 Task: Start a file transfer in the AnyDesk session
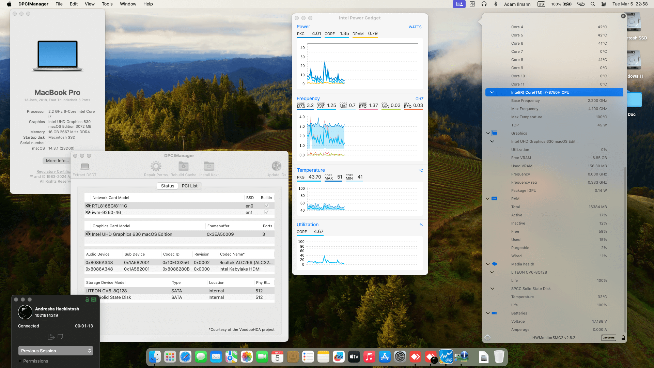click(51, 337)
